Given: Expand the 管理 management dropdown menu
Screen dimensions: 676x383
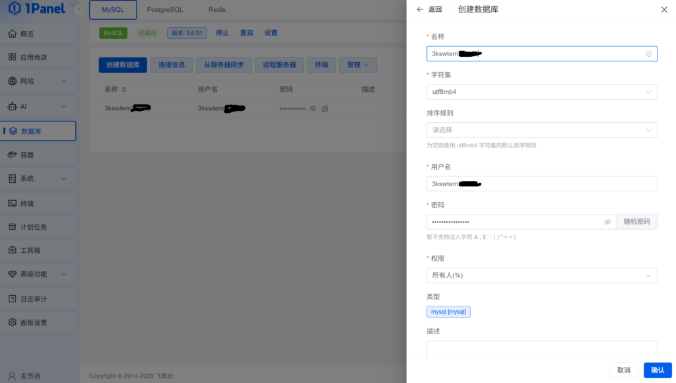Looking at the screenshot, I should (x=358, y=64).
